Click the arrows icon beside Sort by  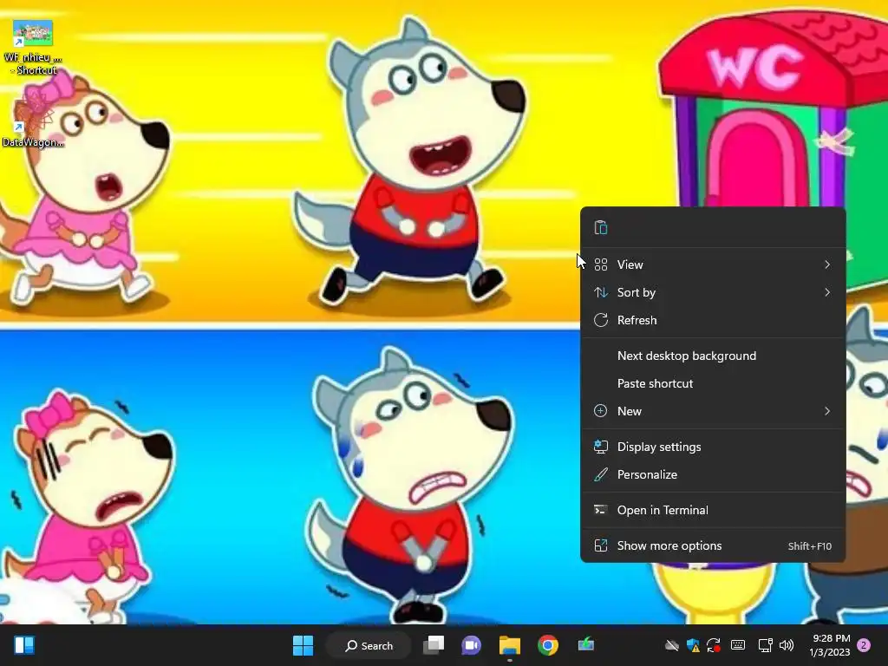coord(601,292)
